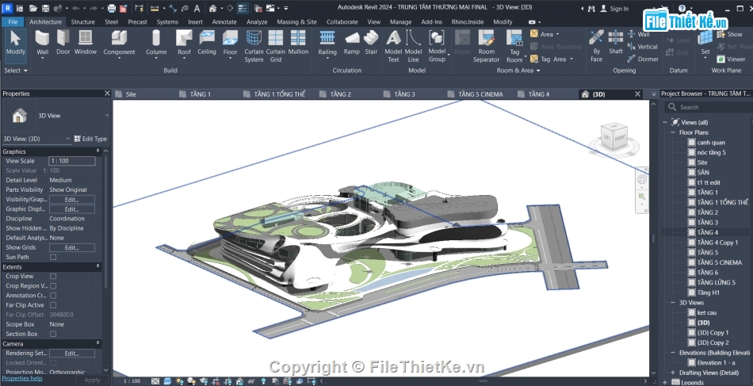Viewport: 753px width, 386px height.
Task: Collapse the Floor Plans tree node
Action: (x=673, y=132)
